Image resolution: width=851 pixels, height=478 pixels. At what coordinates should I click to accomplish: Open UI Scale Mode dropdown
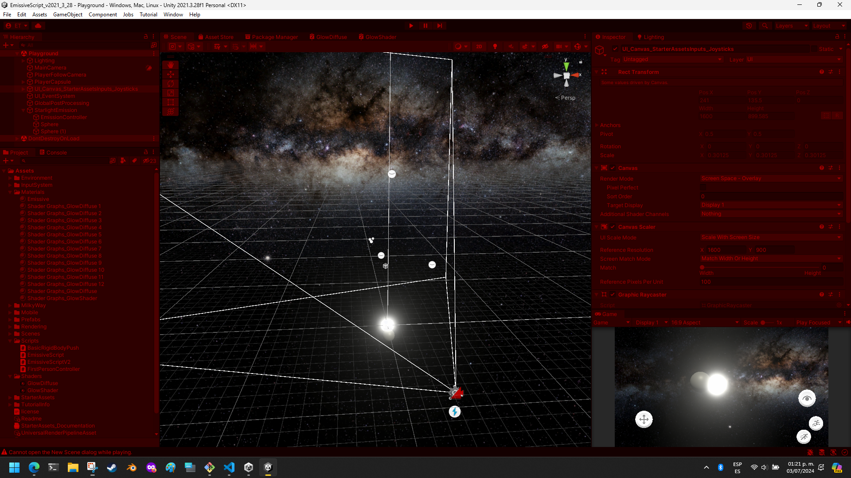pyautogui.click(x=771, y=237)
